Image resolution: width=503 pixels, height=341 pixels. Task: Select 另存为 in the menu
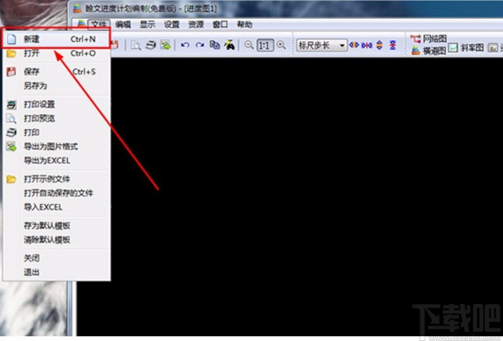pyautogui.click(x=56, y=86)
